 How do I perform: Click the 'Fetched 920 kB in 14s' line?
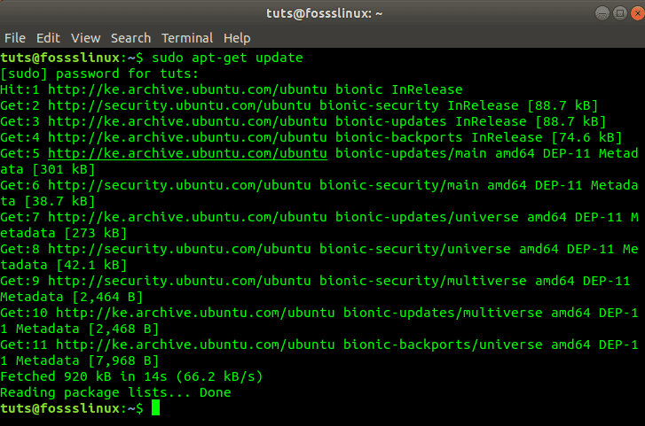(131, 376)
